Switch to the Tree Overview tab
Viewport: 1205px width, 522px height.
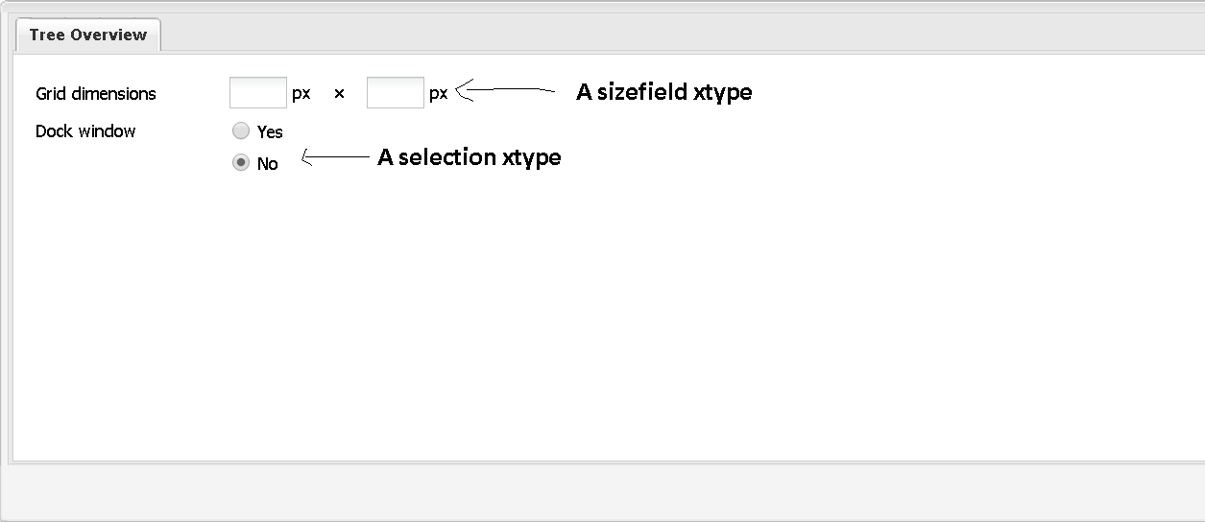[87, 35]
